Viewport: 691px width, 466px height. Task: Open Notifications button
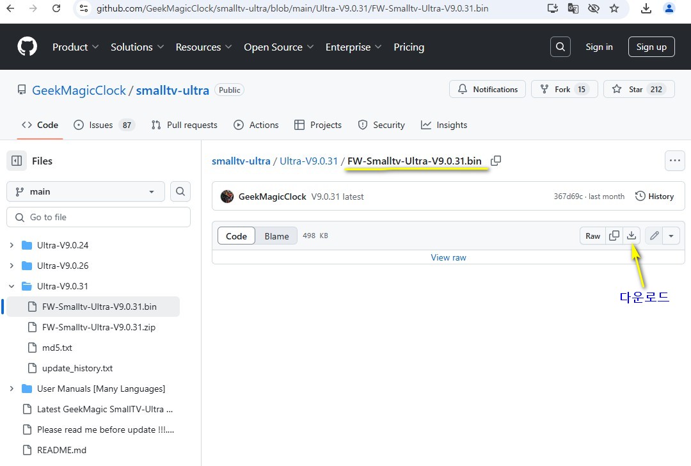pyautogui.click(x=488, y=90)
